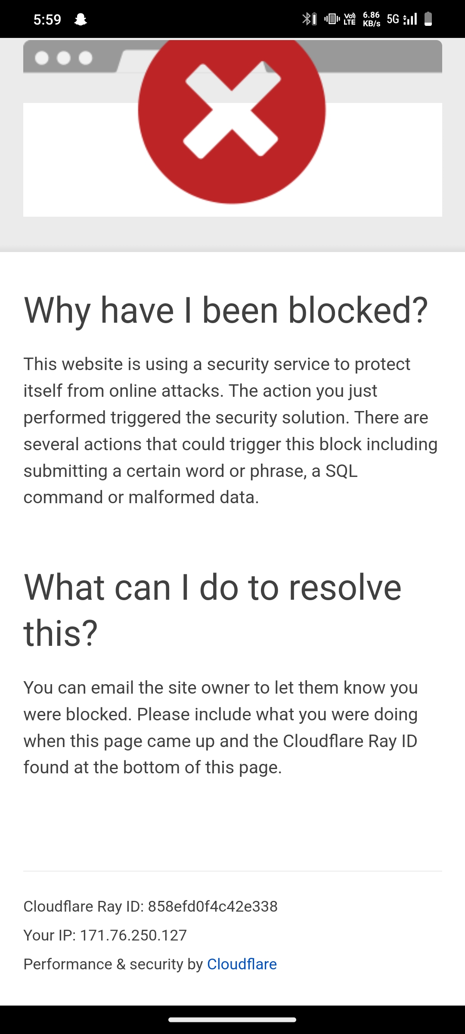Click the Cloudflare Ray ID text

(x=151, y=906)
